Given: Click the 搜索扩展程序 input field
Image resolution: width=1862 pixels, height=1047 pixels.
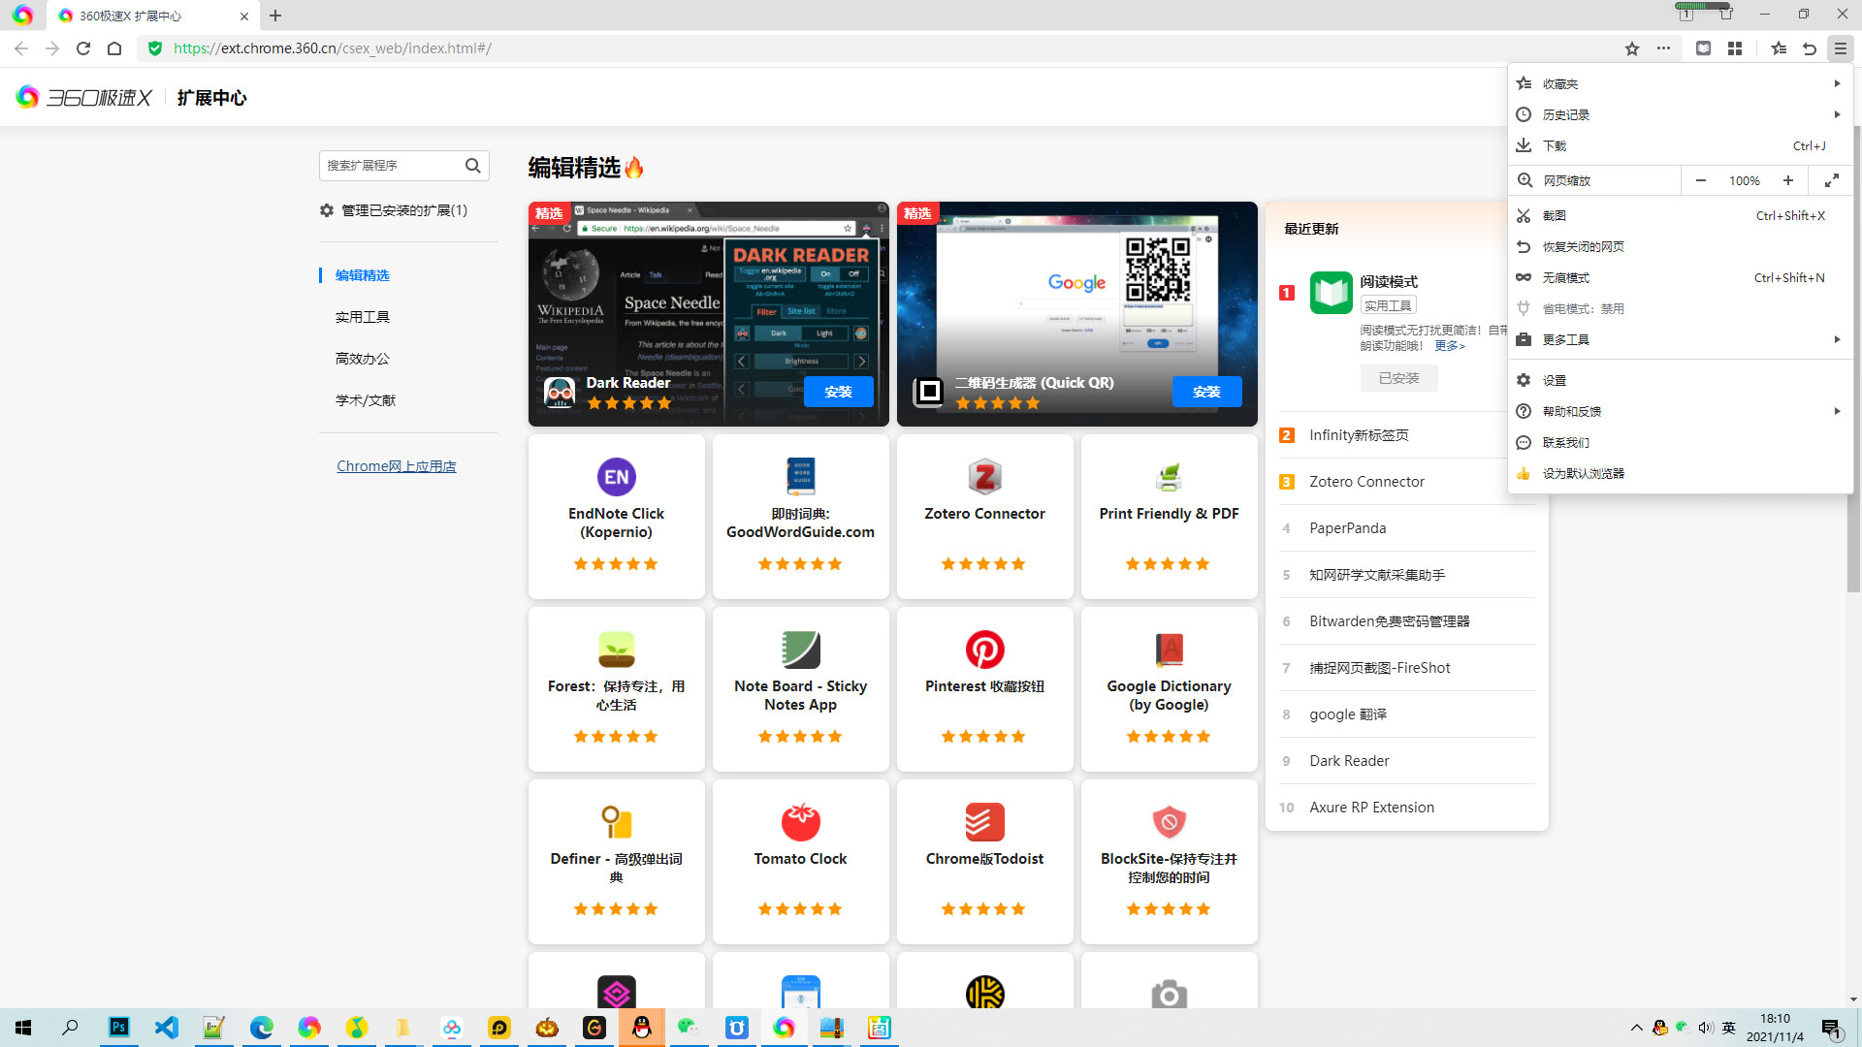Looking at the screenshot, I should click(x=393, y=166).
